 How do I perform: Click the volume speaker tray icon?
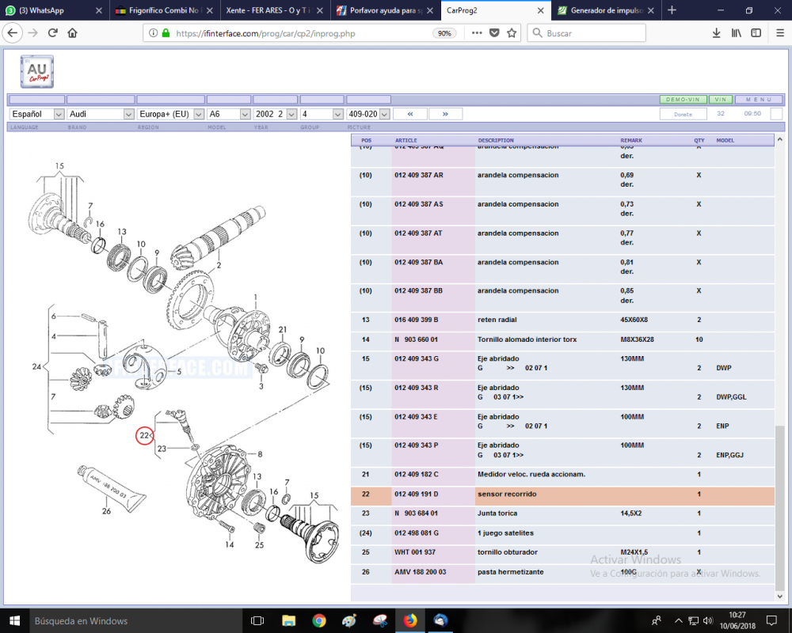707,621
